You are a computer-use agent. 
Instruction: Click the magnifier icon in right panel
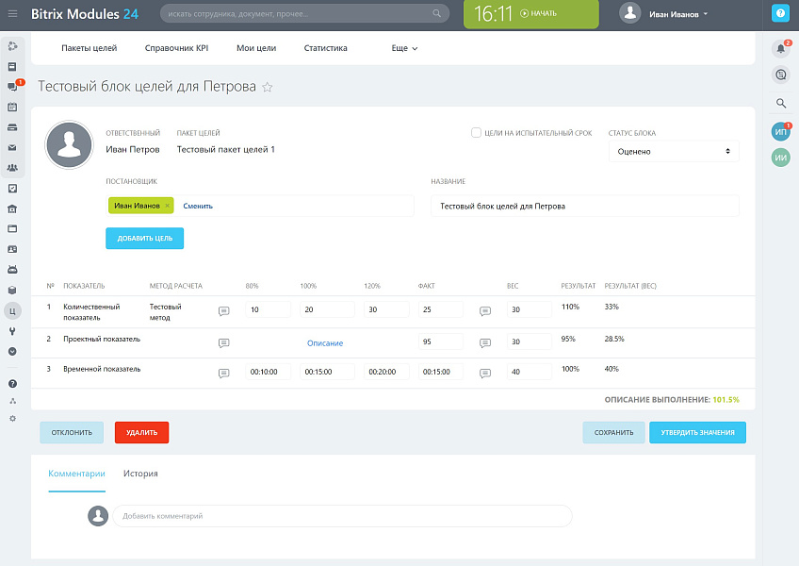780,103
